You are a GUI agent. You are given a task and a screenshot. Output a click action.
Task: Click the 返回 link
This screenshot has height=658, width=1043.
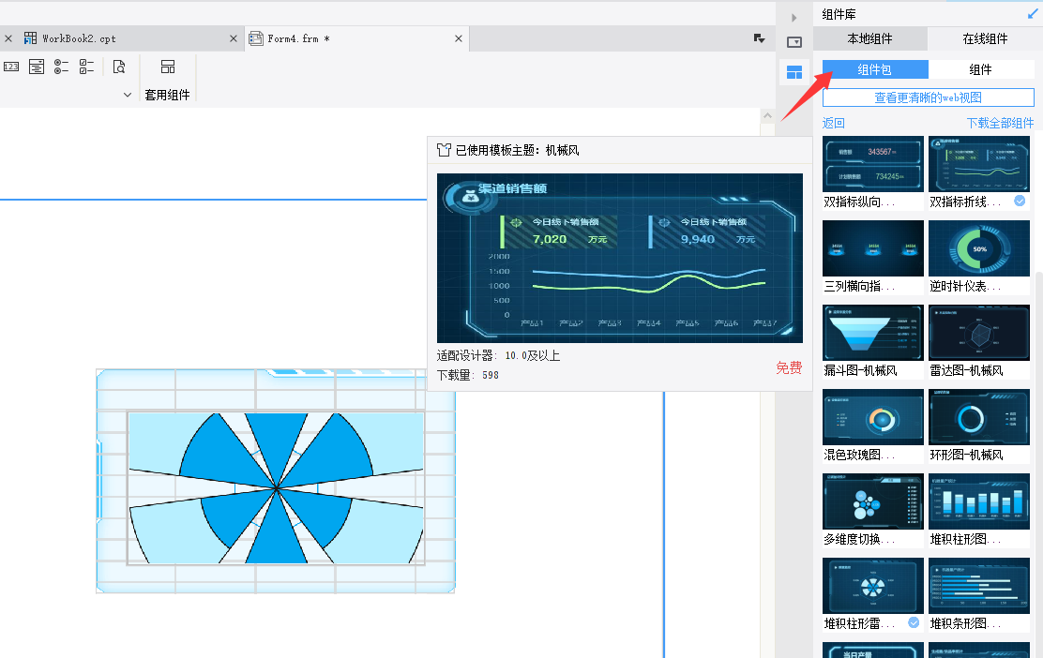point(833,123)
